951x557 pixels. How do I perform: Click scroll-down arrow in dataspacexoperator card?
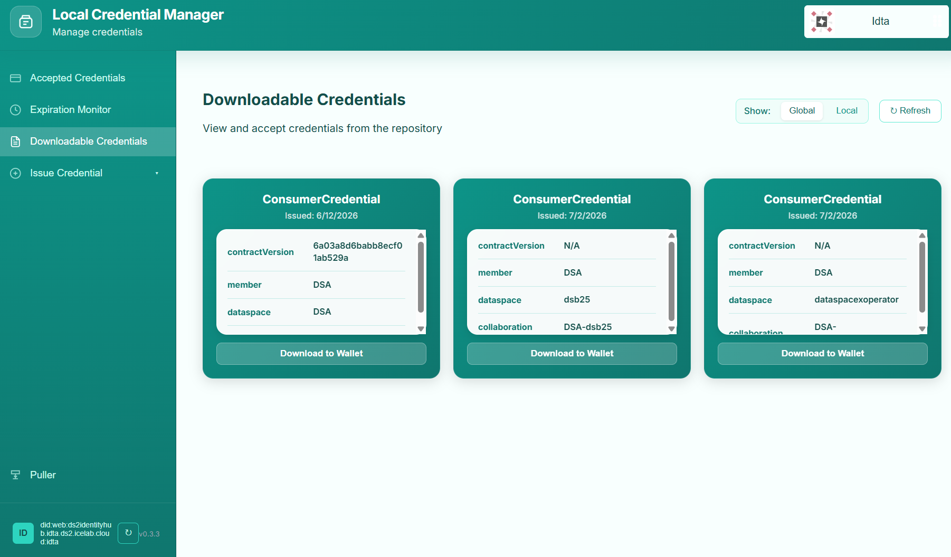922,328
